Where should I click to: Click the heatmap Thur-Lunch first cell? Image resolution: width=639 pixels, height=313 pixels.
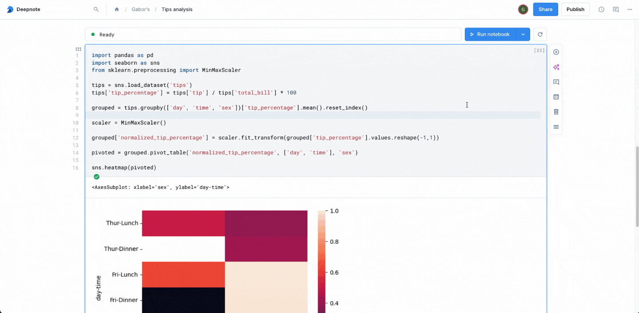183,223
